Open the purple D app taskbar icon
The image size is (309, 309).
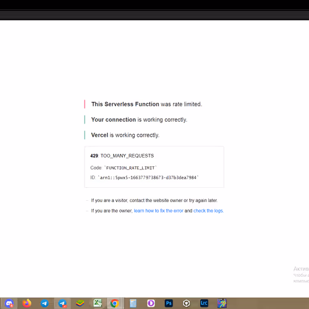[x=151, y=303]
